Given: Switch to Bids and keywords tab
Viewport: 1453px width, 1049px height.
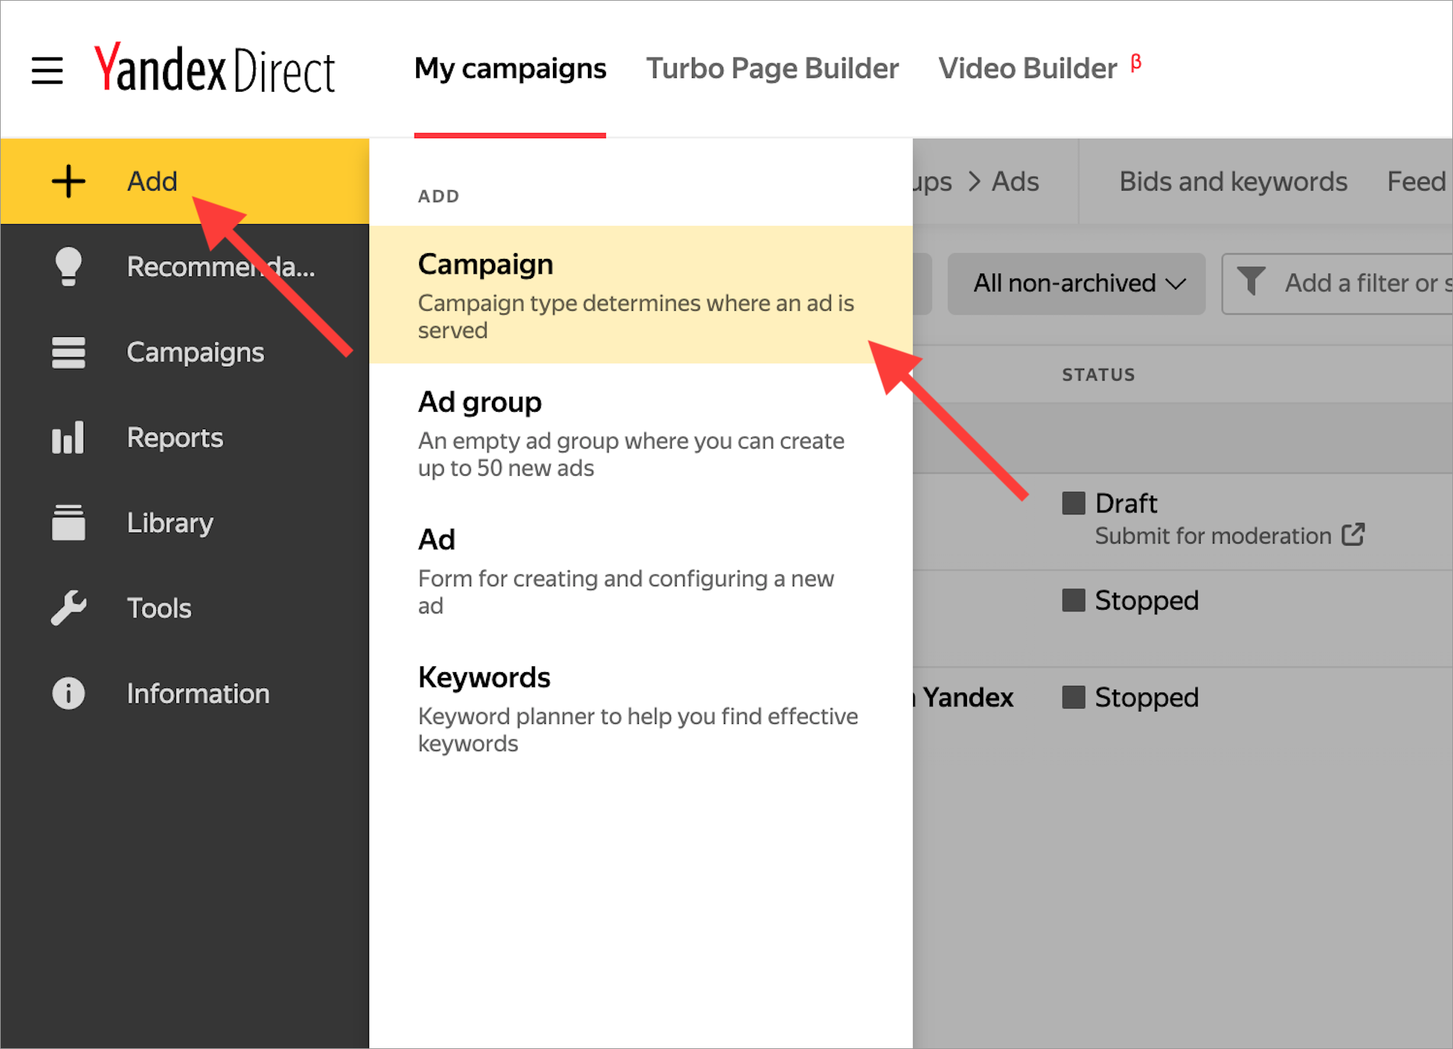Looking at the screenshot, I should [1233, 181].
